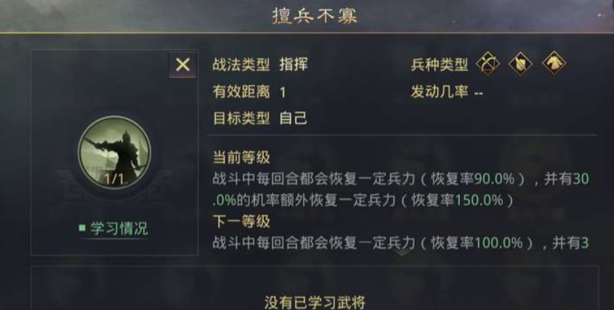
Task: Click the 兵种类型 troop type label
Action: (x=440, y=65)
